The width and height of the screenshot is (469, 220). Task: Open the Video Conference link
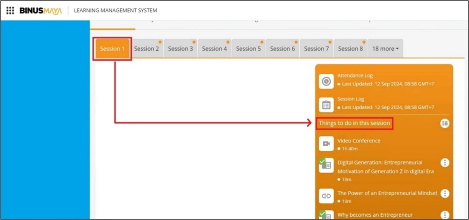coord(359,141)
